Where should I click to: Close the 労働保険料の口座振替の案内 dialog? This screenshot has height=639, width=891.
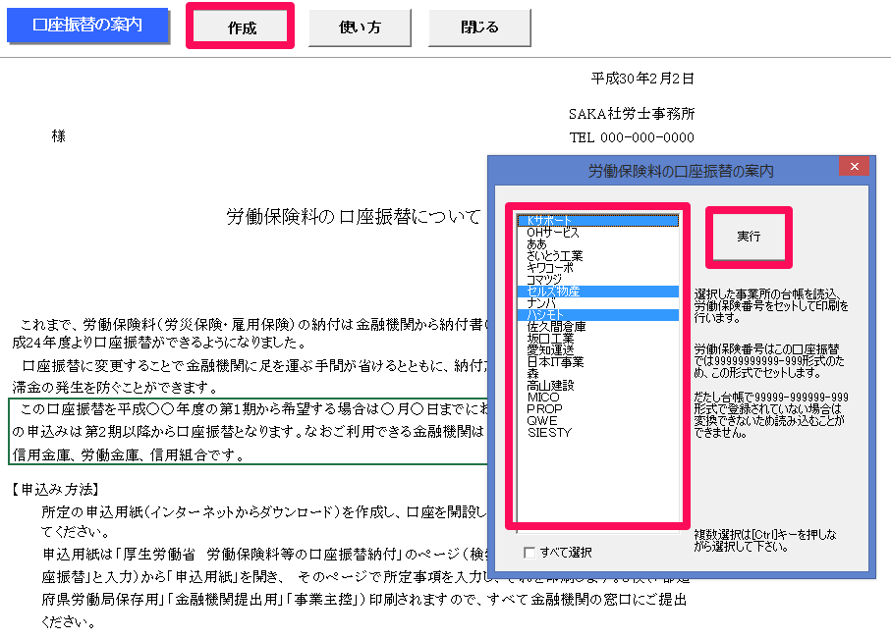854,167
